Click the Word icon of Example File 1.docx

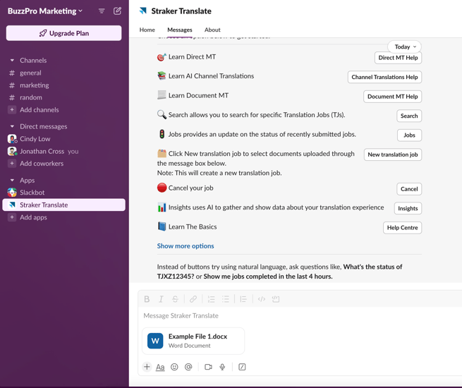click(155, 341)
